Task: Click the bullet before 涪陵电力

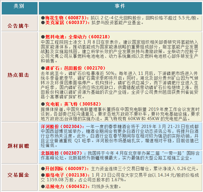Action: click(x=43, y=186)
